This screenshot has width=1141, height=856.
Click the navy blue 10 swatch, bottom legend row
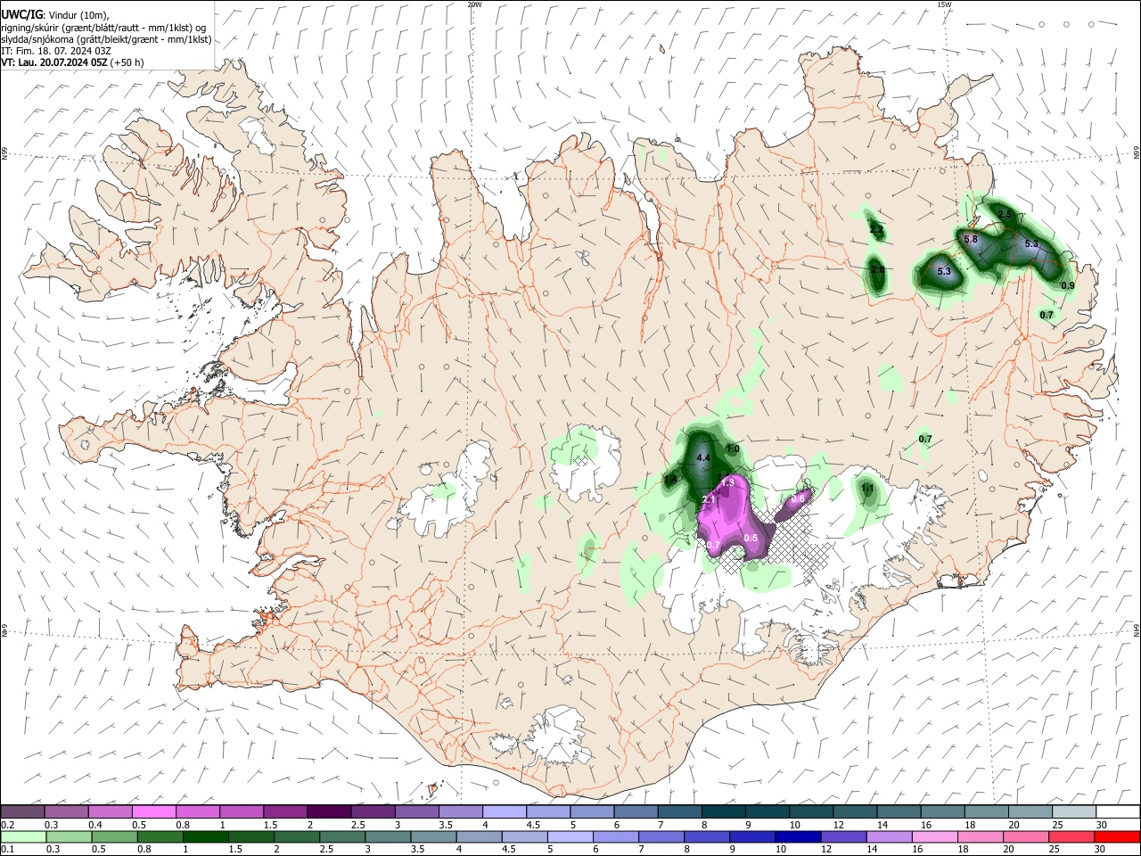pyautogui.click(x=797, y=836)
